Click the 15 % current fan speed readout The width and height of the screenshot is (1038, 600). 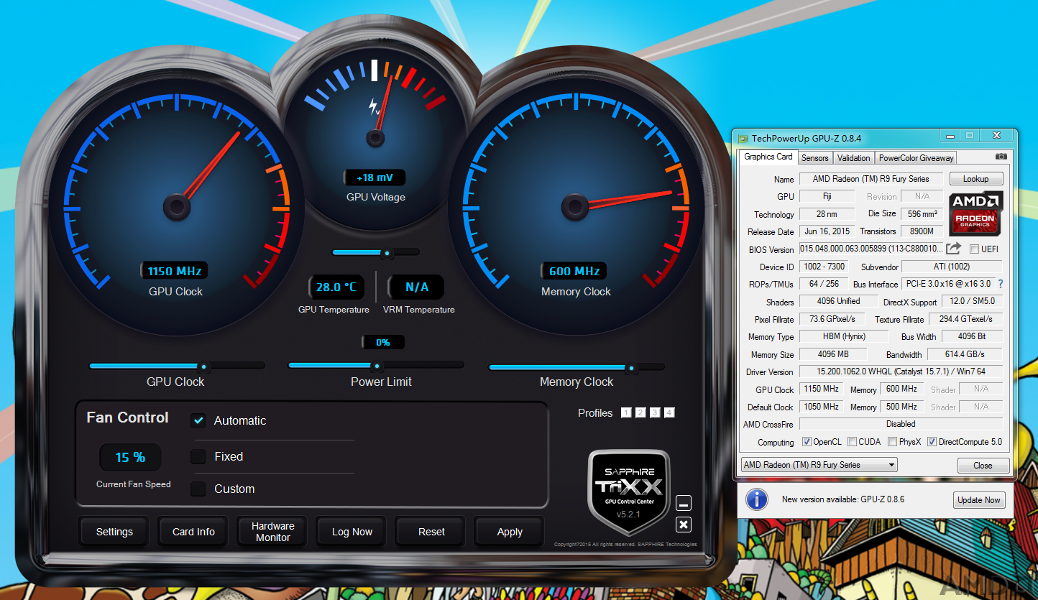point(130,458)
